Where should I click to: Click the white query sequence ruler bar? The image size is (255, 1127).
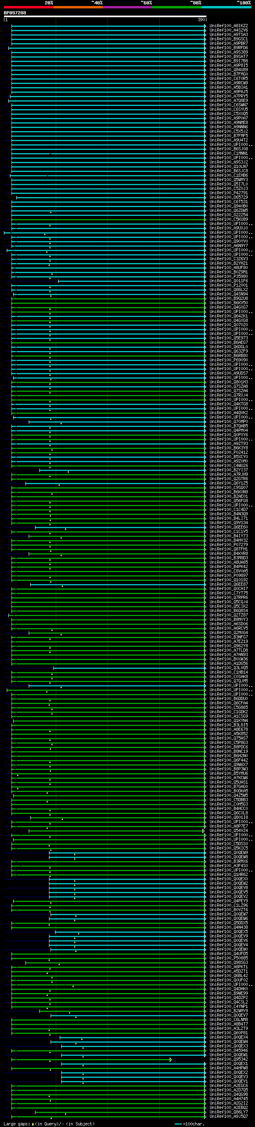click(105, 17)
